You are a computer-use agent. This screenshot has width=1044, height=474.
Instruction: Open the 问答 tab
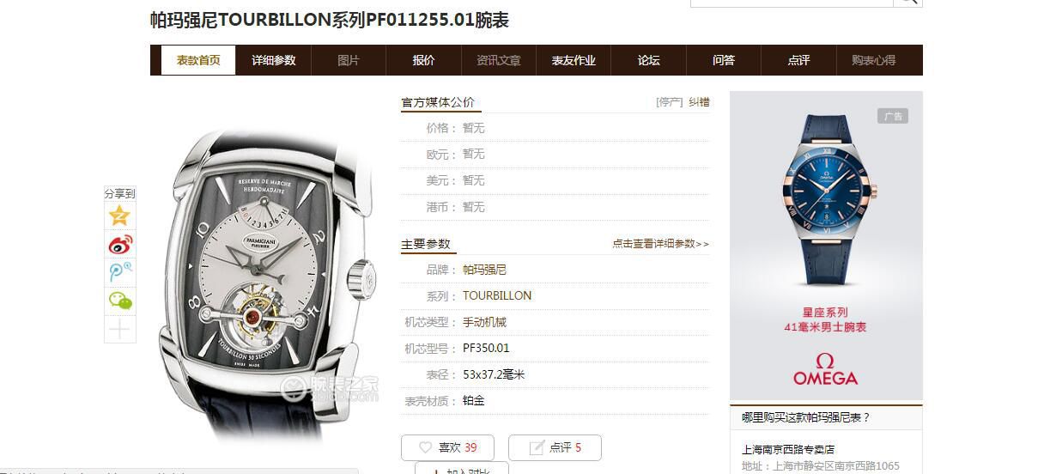coord(724,60)
